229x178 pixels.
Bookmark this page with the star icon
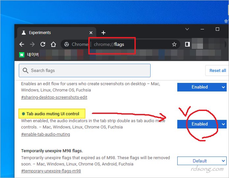[174, 44]
